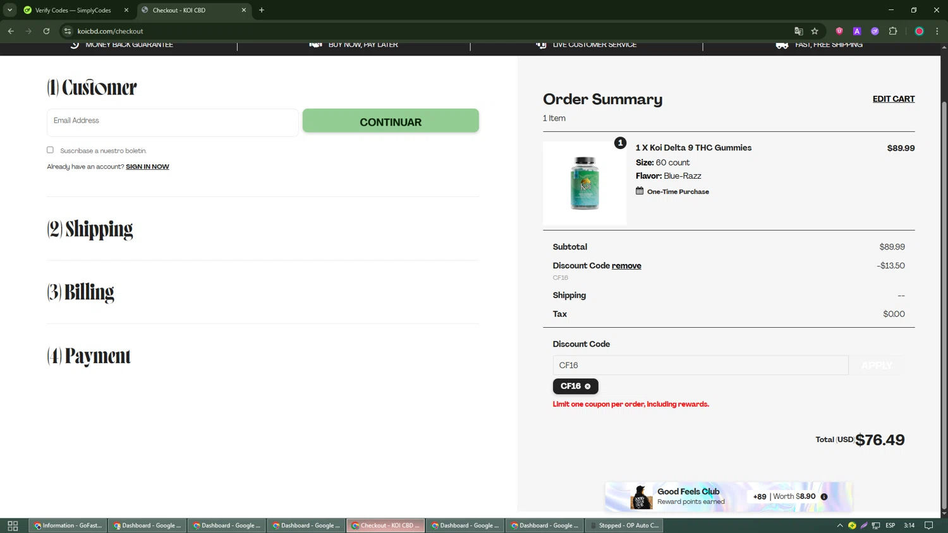Bookmark this page with the star icon
Viewport: 948px width, 533px height.
click(815, 31)
